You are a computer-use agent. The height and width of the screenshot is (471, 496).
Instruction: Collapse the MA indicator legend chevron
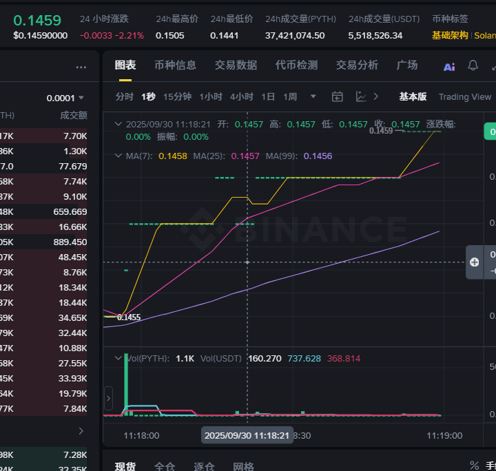118,156
